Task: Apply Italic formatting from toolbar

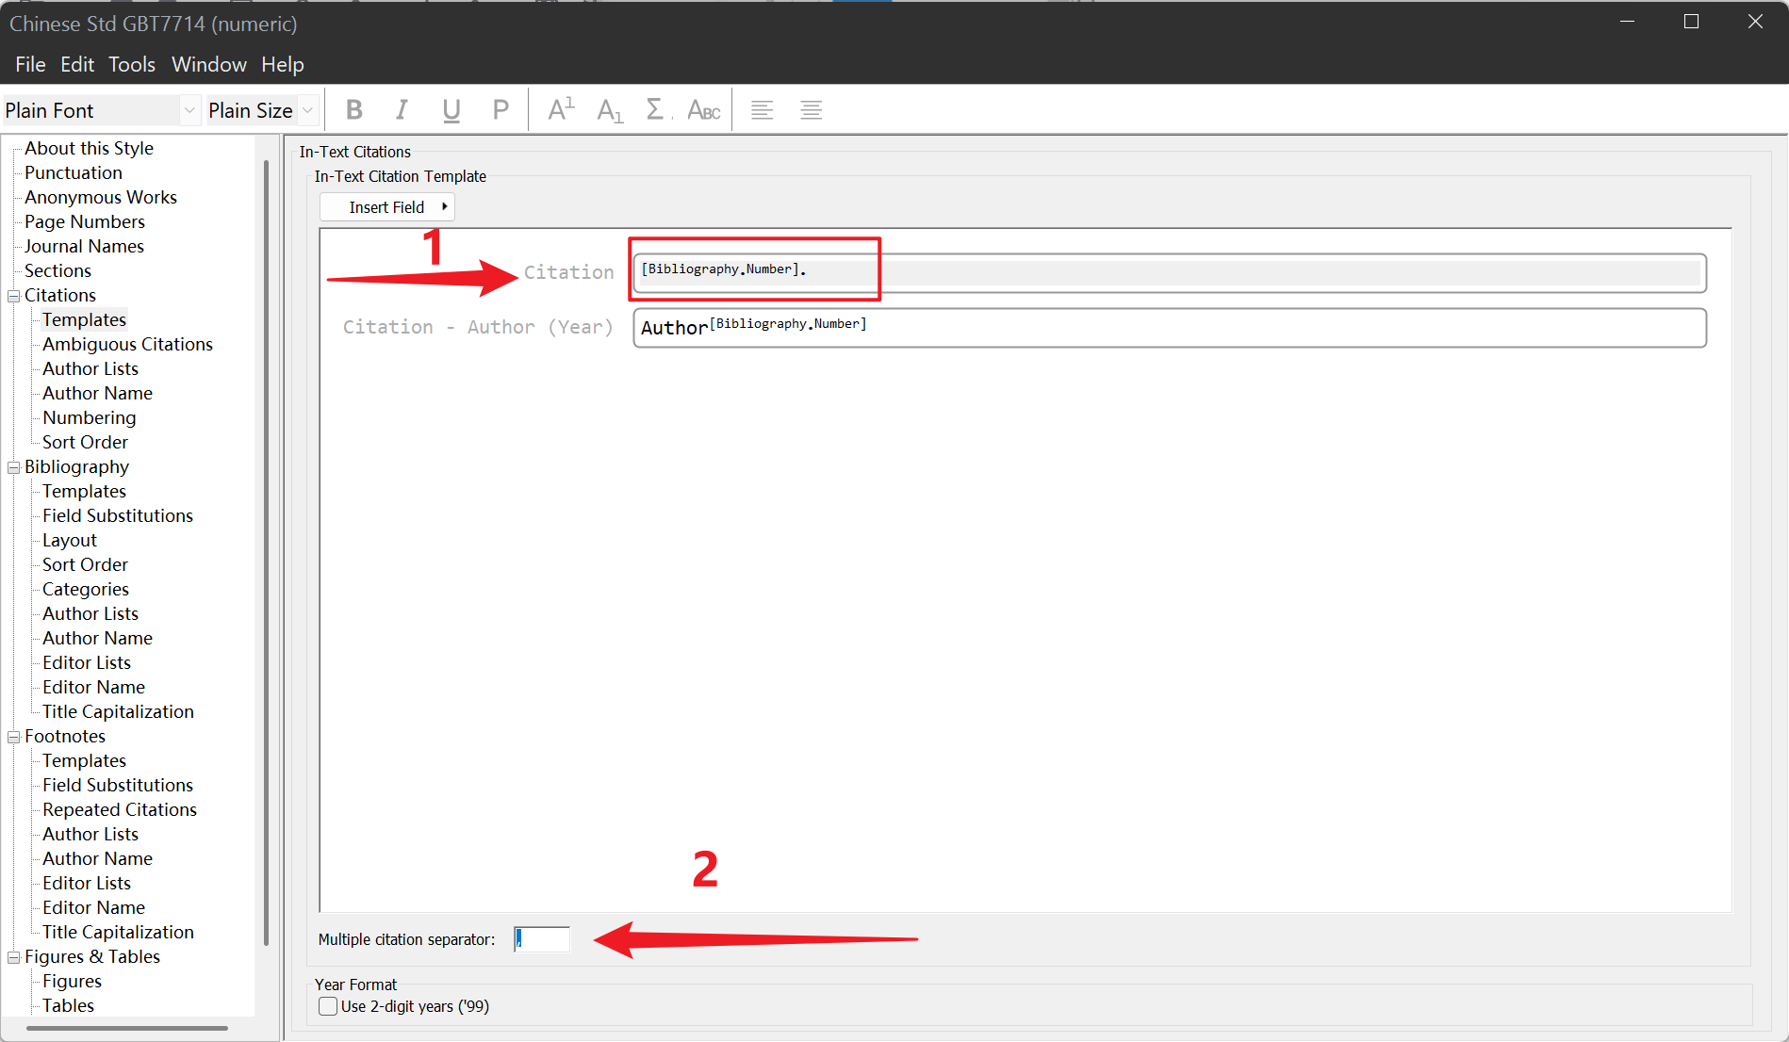Action: coord(402,110)
